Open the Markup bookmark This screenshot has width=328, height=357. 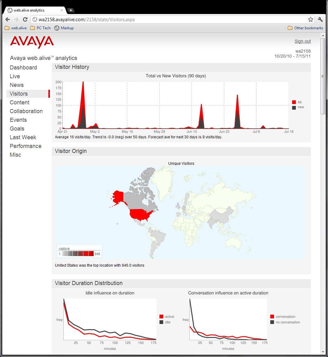[64, 28]
